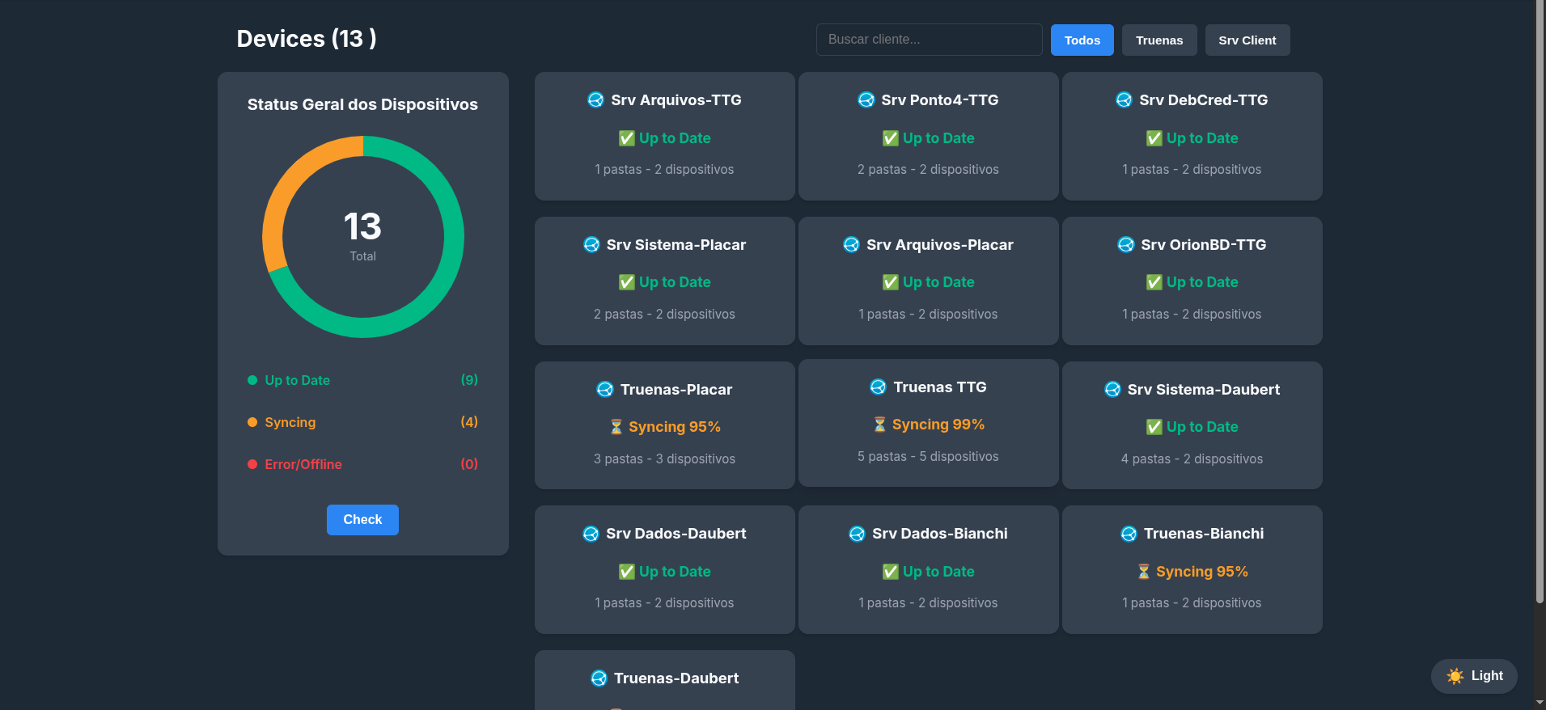Click the Syncing legend entry
Image resolution: width=1546 pixels, height=710 pixels.
(x=290, y=423)
